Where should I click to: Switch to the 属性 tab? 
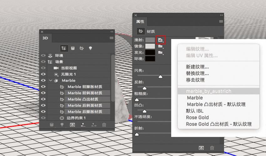(x=140, y=22)
